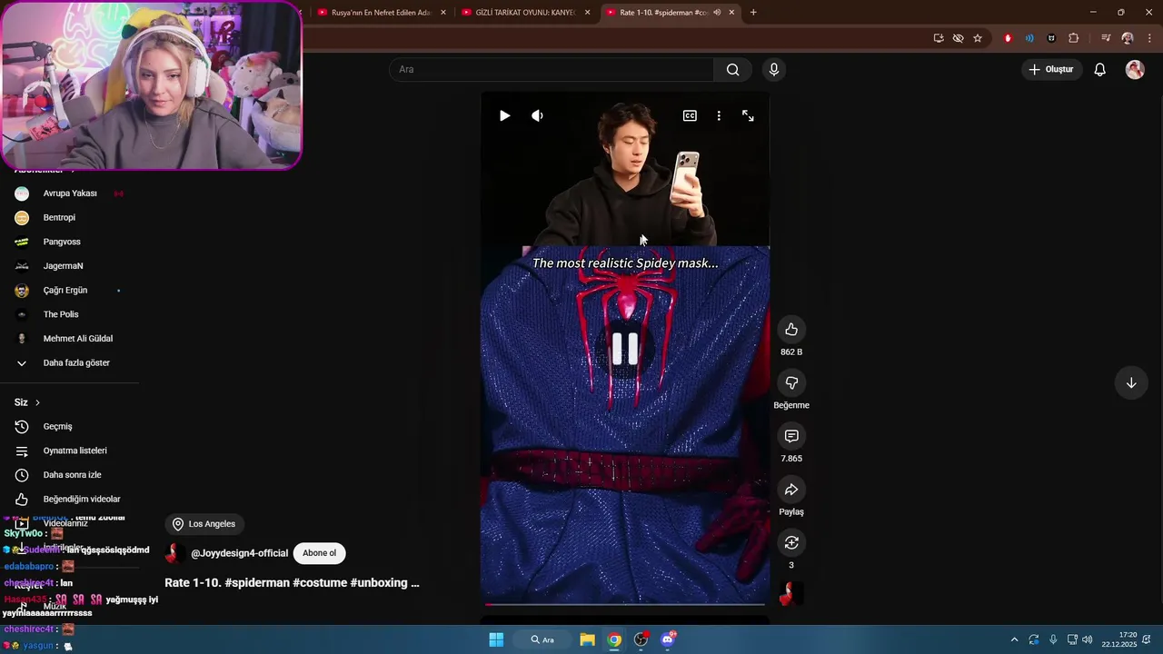Open YouTube notifications bell
Viewport: 1163px width, 654px height.
[x=1099, y=69]
